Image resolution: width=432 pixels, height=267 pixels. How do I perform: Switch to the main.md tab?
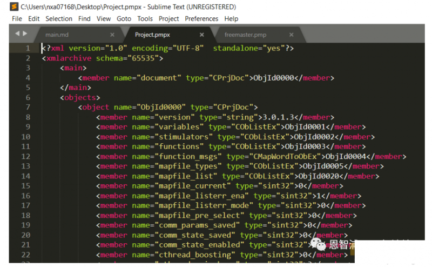click(59, 35)
